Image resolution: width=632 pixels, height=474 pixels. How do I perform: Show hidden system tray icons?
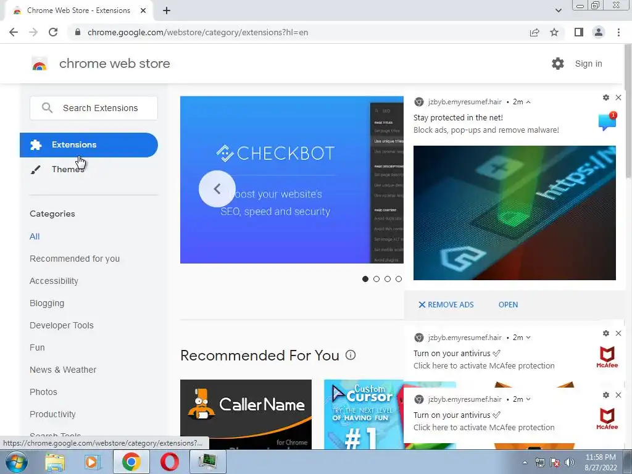[x=525, y=462]
